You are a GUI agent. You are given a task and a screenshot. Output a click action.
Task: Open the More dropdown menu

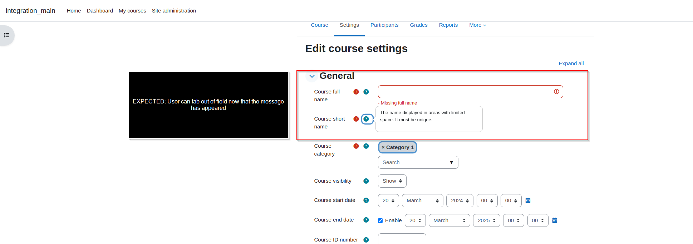477,25
